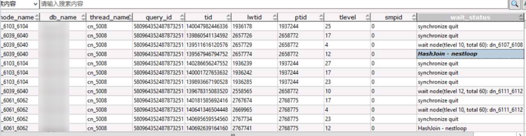Select the last row's HashJoin - nestloop cell
Screen dimensions: 526x136
pos(471,128)
